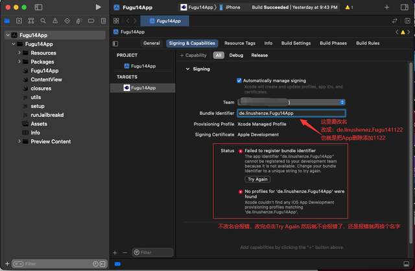The image size is (415, 271).
Task: Open the Find navigator magnifier icon
Action: click(43, 21)
